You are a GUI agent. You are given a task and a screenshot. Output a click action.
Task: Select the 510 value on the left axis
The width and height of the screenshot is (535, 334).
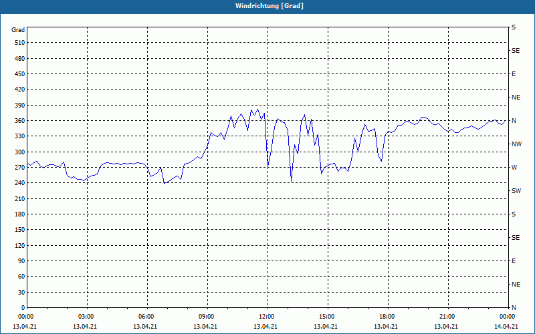click(x=20, y=43)
